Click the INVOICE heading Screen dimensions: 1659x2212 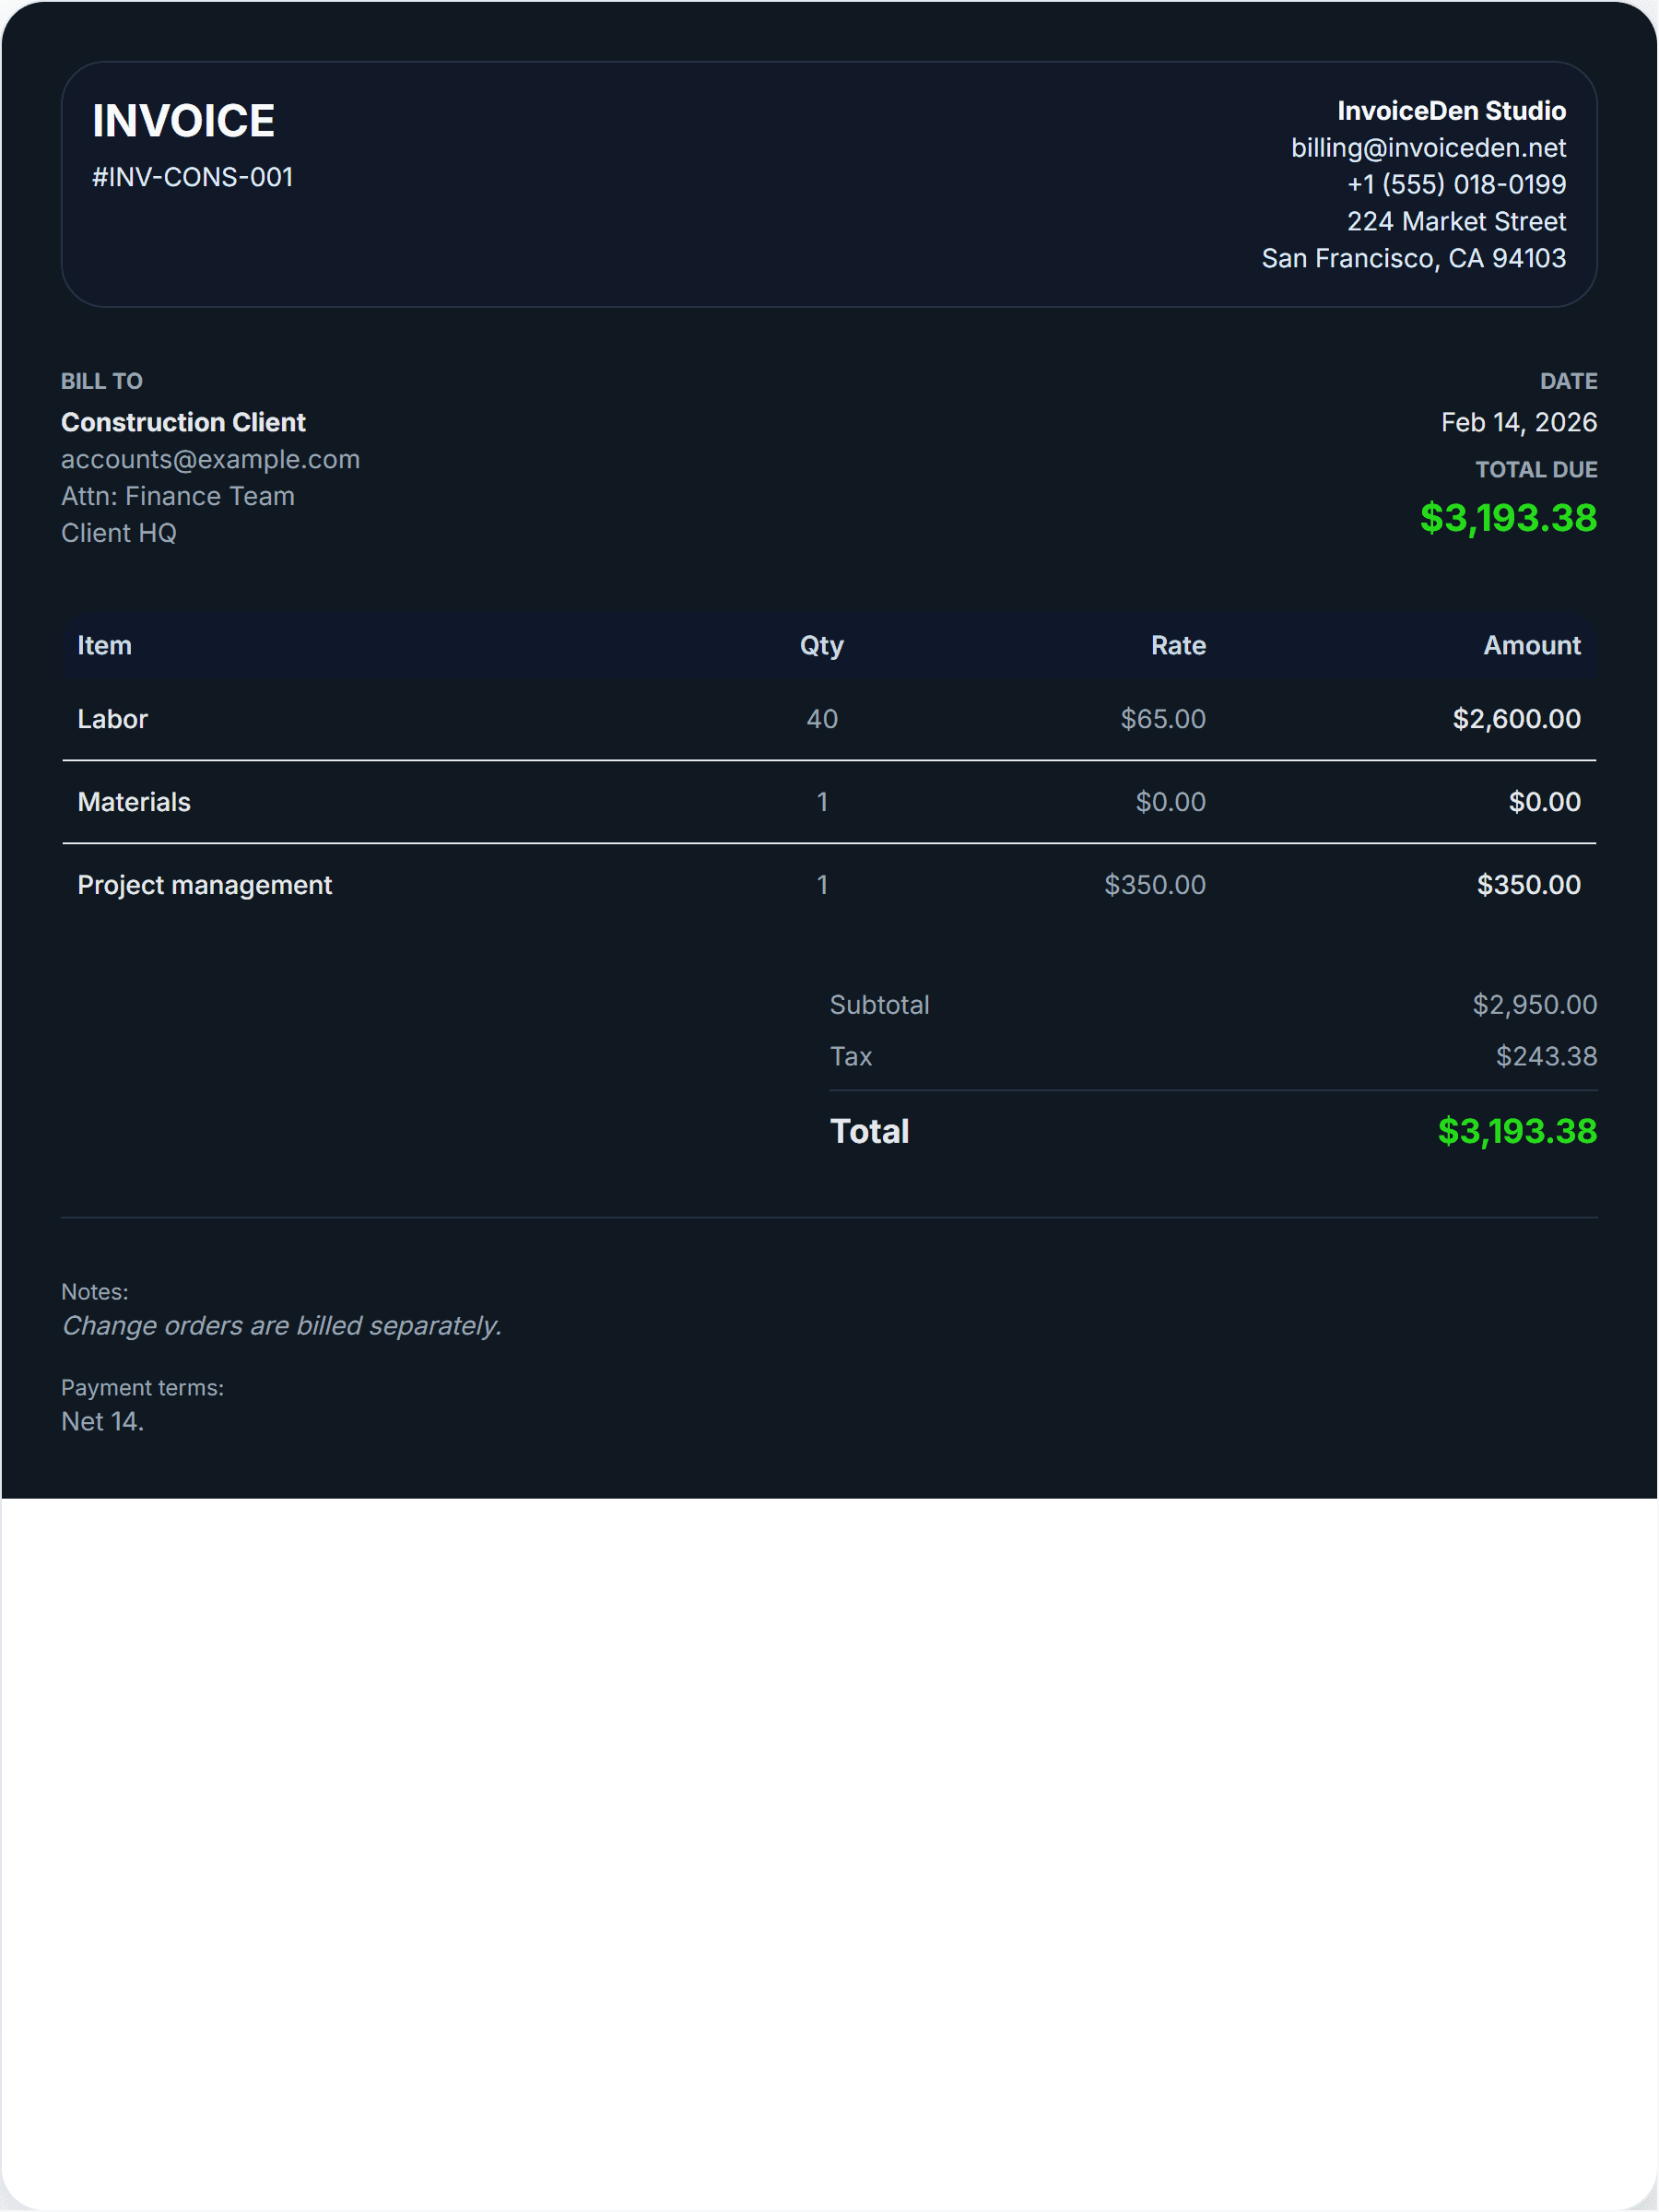pos(183,121)
